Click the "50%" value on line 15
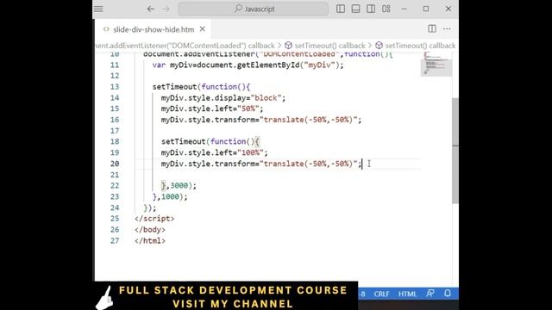Screen dimensions: 552x310 tap(248, 108)
